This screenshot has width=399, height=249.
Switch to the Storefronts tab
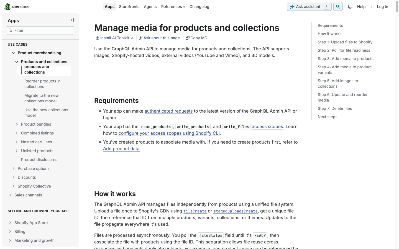(x=129, y=7)
